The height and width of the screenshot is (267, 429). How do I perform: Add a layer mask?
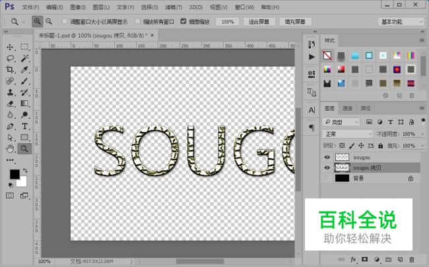[365, 259]
